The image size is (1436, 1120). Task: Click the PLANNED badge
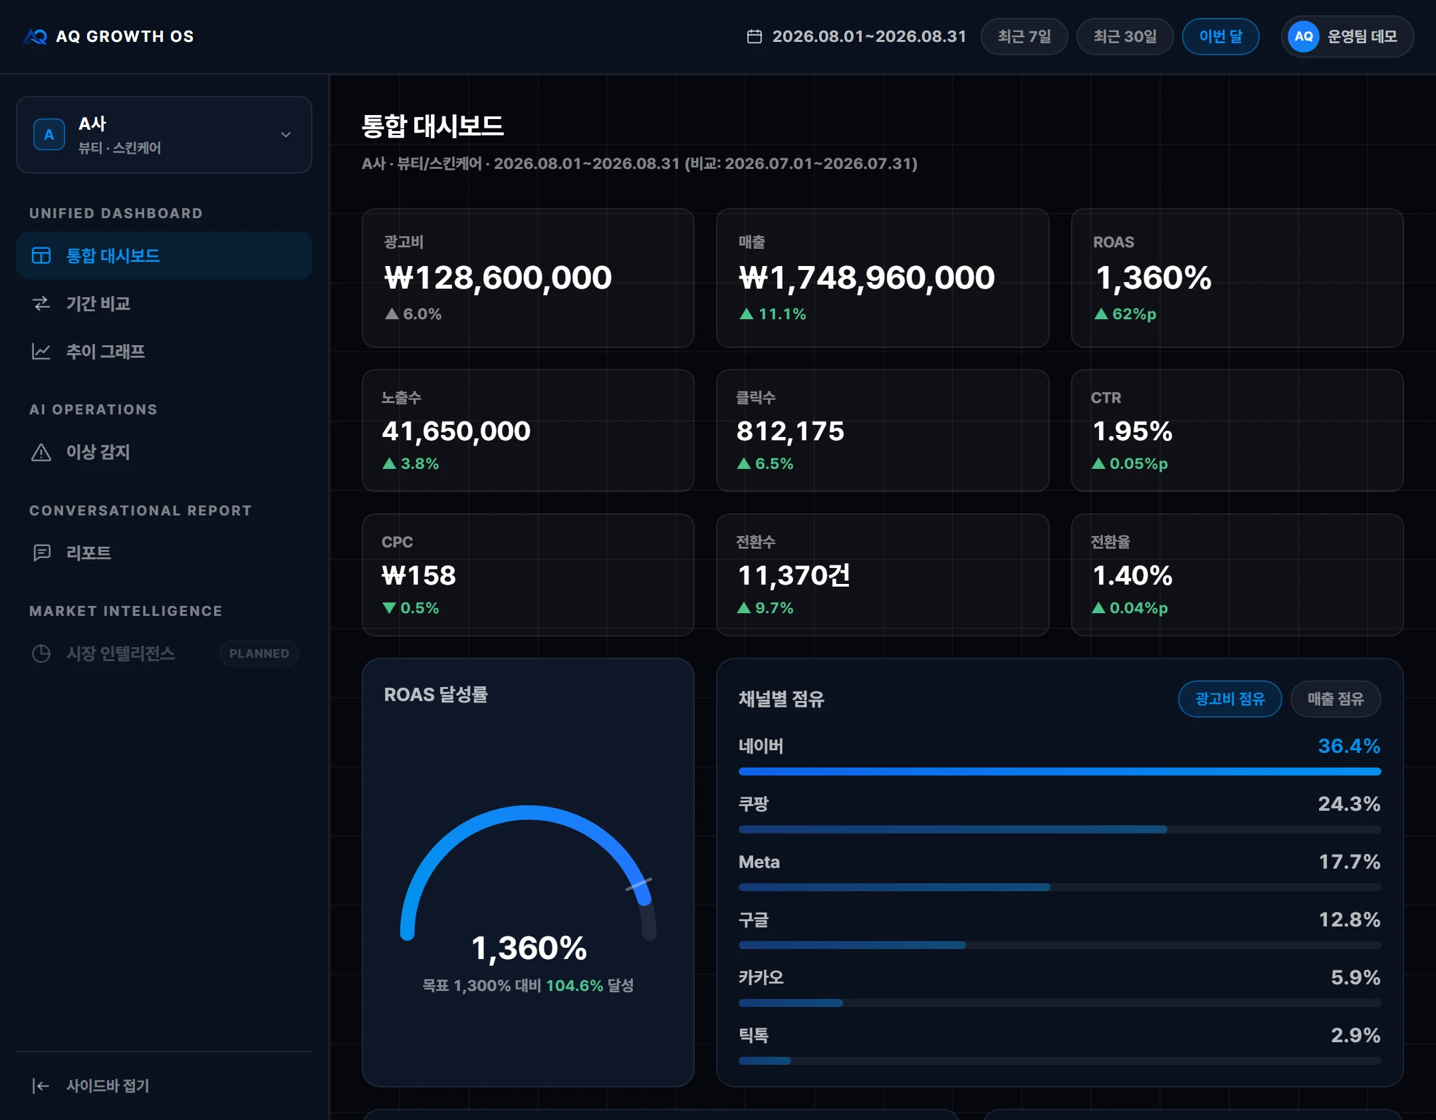tap(259, 654)
